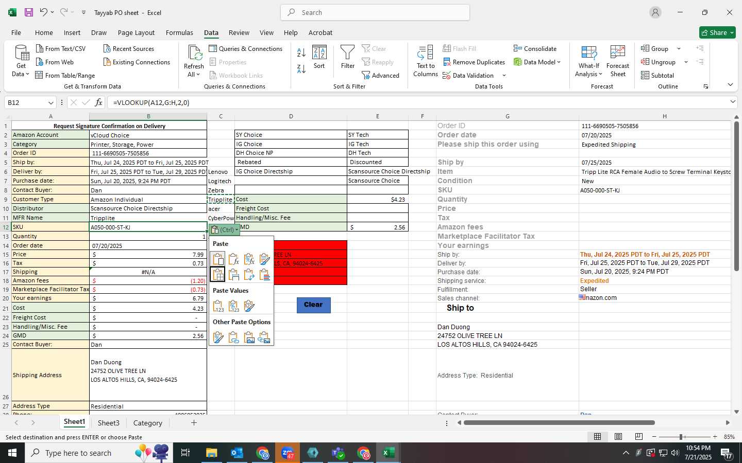Viewport: 742px width, 463px height.
Task: Click Queries & Connections
Action: pos(245,48)
